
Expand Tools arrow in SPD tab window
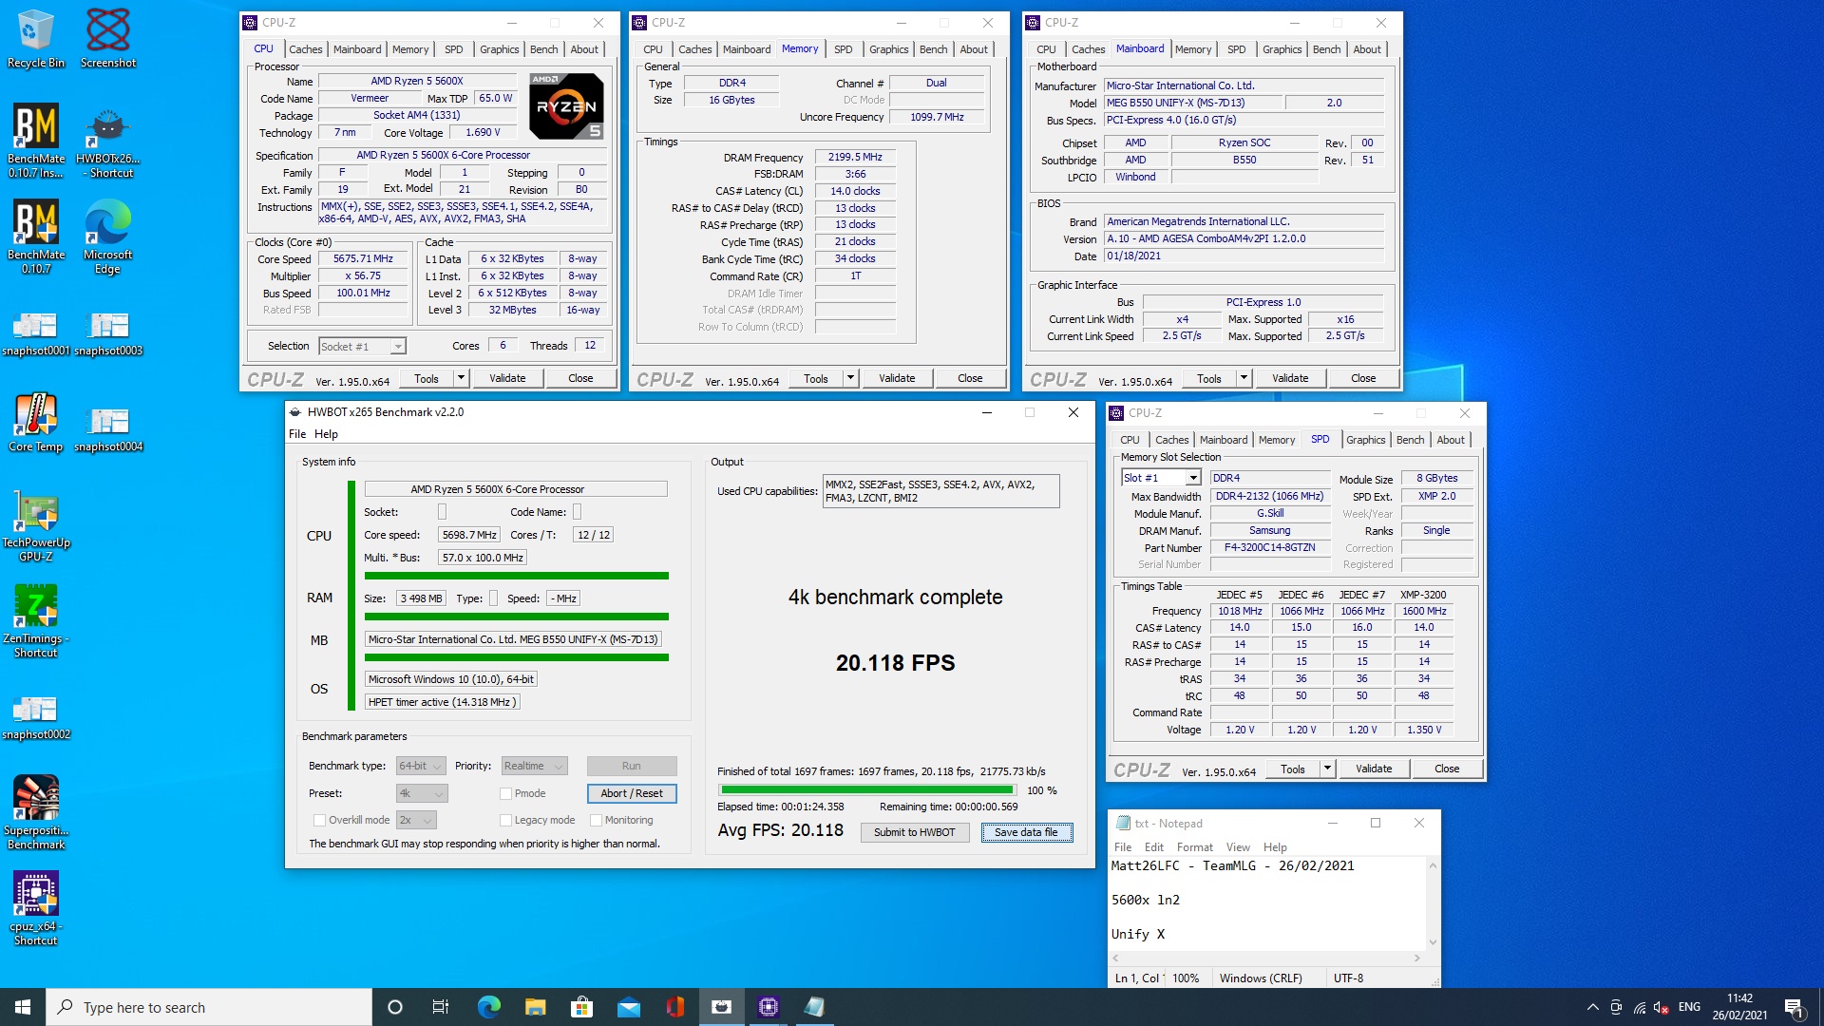click(1327, 769)
